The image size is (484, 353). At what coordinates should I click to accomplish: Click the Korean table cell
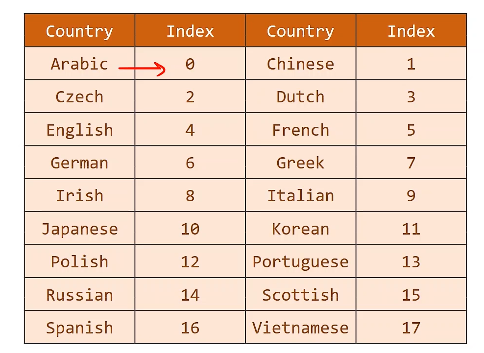(300, 229)
